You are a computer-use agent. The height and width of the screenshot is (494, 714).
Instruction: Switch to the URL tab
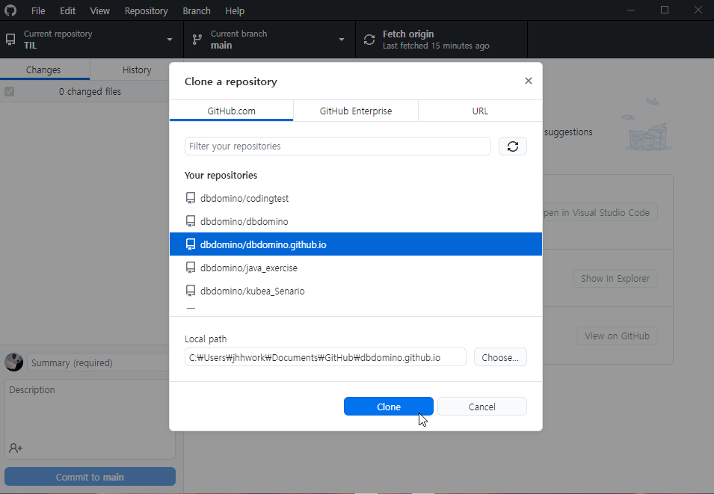point(480,111)
